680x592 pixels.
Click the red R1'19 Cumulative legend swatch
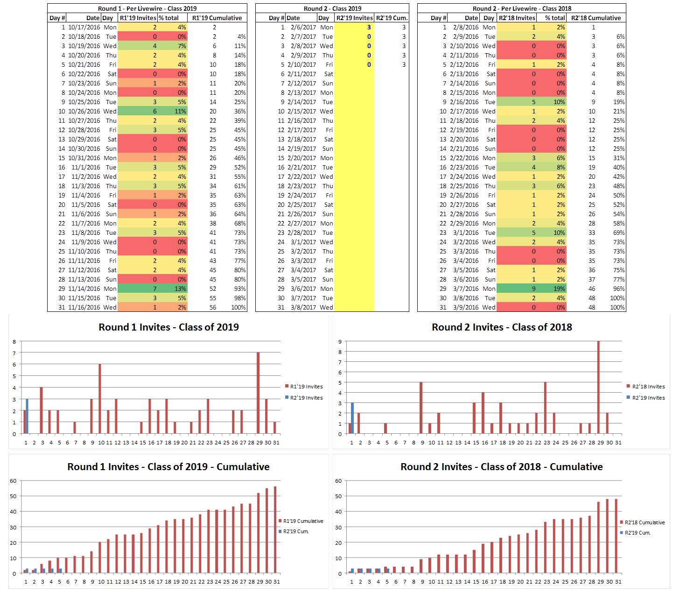point(280,521)
